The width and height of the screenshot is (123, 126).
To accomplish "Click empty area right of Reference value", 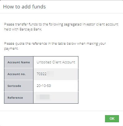I will [65, 97].
